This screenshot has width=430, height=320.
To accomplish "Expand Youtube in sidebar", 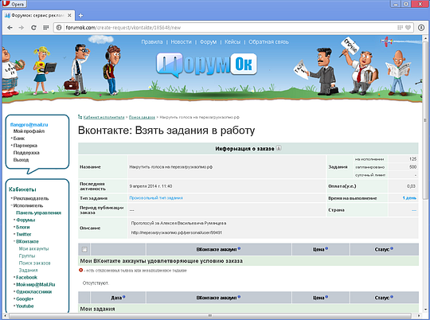I will (25, 306).
